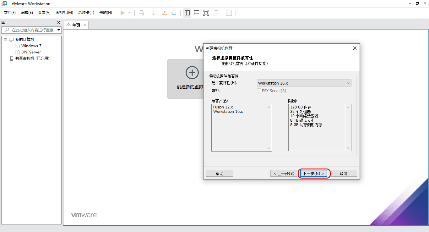The image size is (429, 232).
Task: Click the home icon on 主页 tab
Action: (x=68, y=25)
